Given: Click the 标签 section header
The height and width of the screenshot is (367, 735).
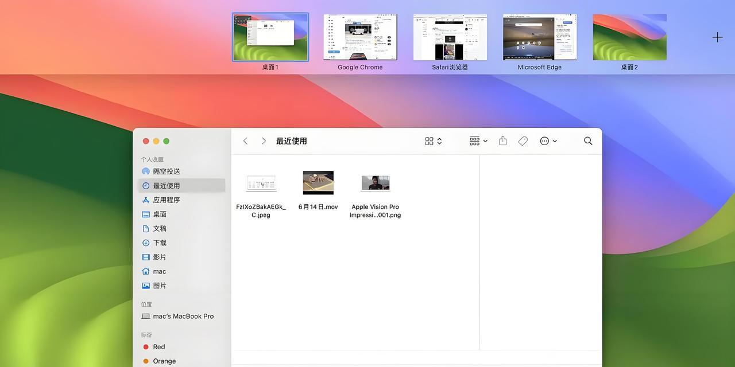Looking at the screenshot, I should tap(146, 335).
